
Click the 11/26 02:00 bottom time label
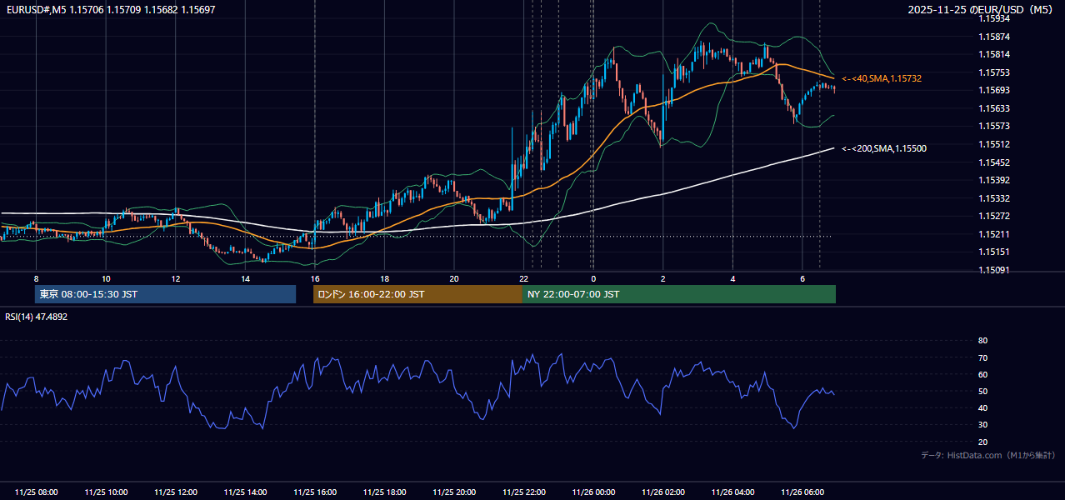click(663, 492)
